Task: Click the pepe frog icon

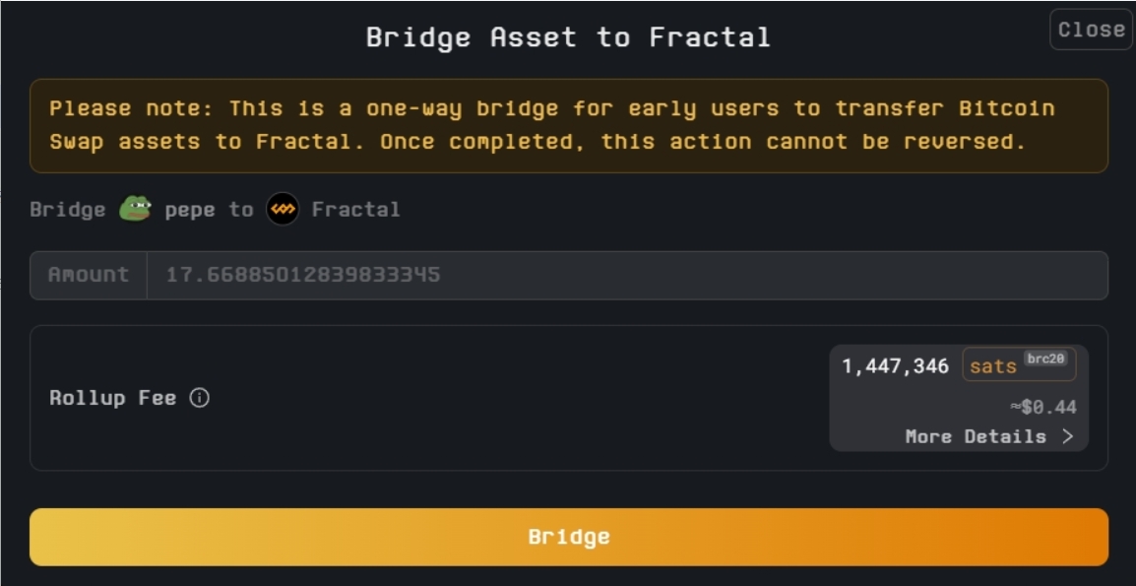Action: pos(135,209)
